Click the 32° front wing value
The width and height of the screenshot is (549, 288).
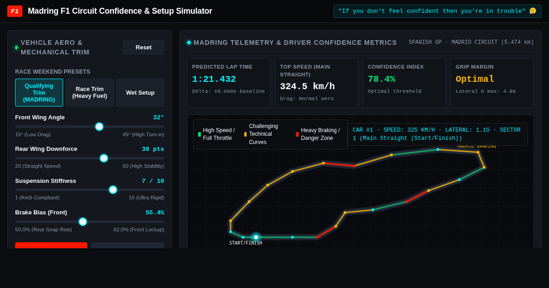tap(158, 117)
